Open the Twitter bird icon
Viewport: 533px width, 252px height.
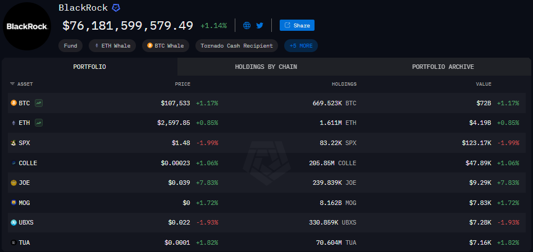[x=259, y=25]
